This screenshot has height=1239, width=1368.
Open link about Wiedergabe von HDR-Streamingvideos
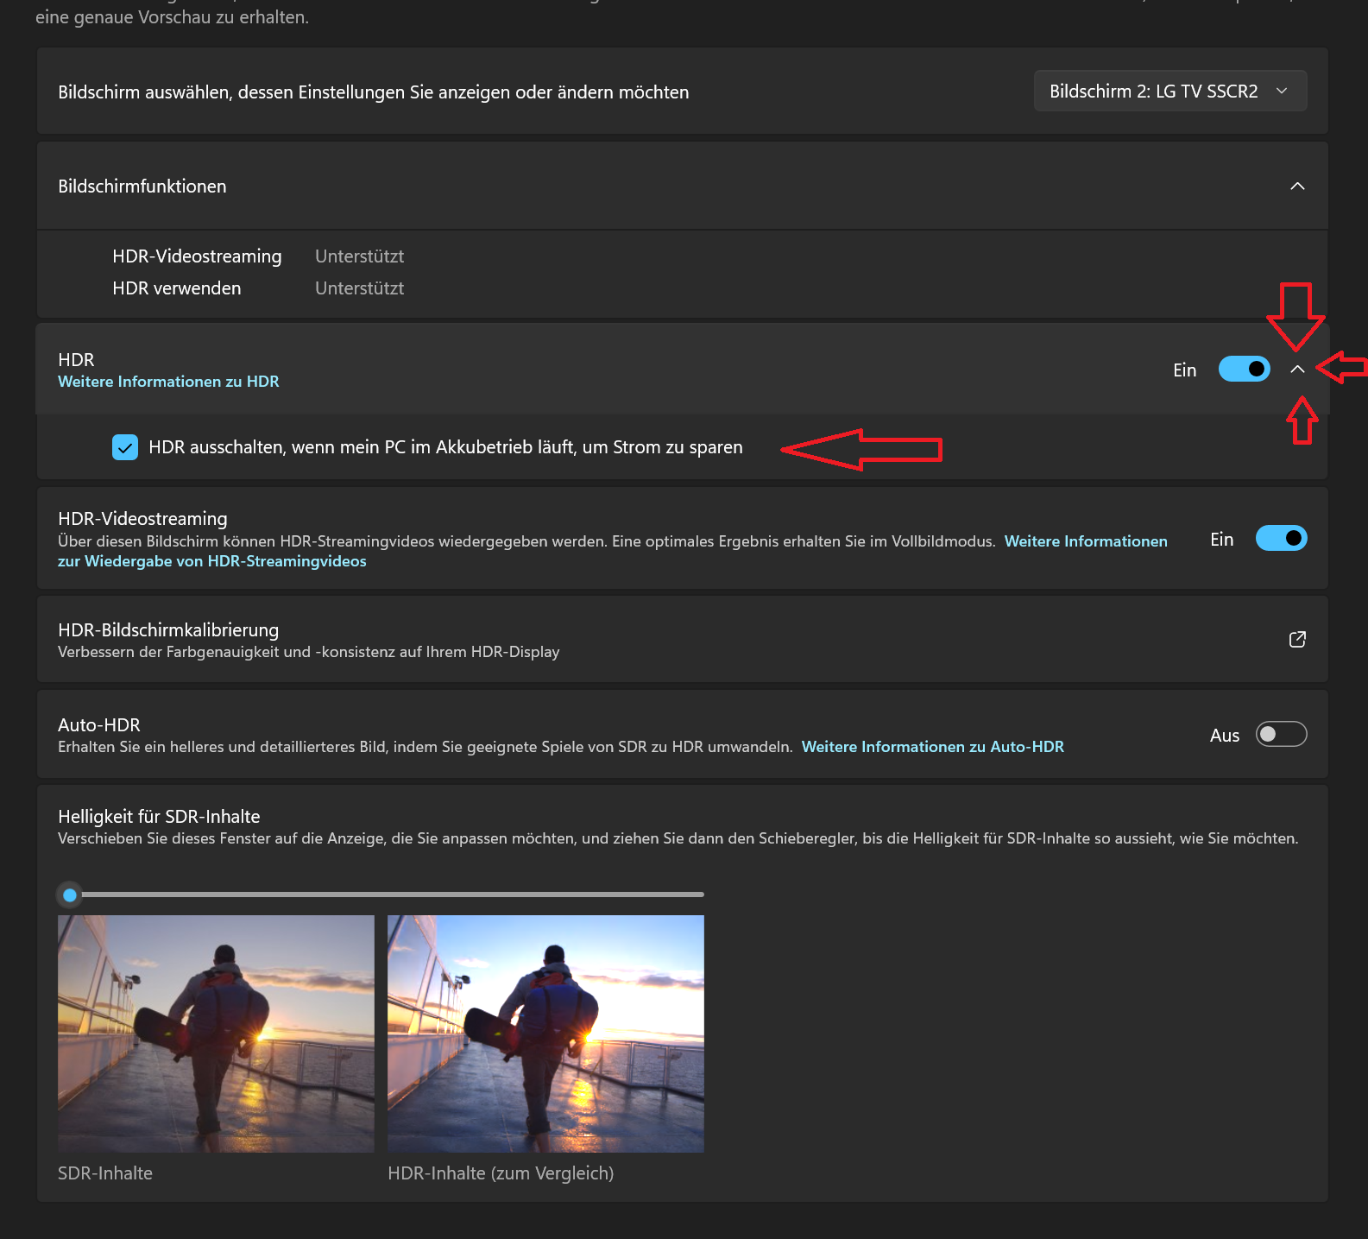pos(212,561)
